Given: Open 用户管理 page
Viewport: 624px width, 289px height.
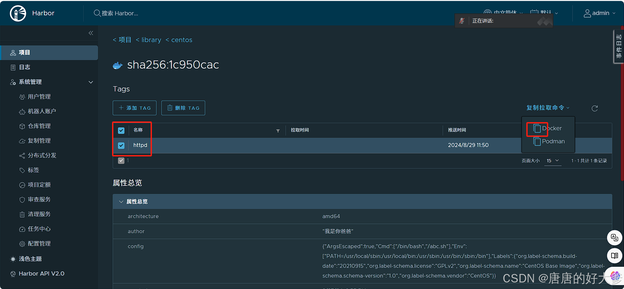Looking at the screenshot, I should pos(39,97).
